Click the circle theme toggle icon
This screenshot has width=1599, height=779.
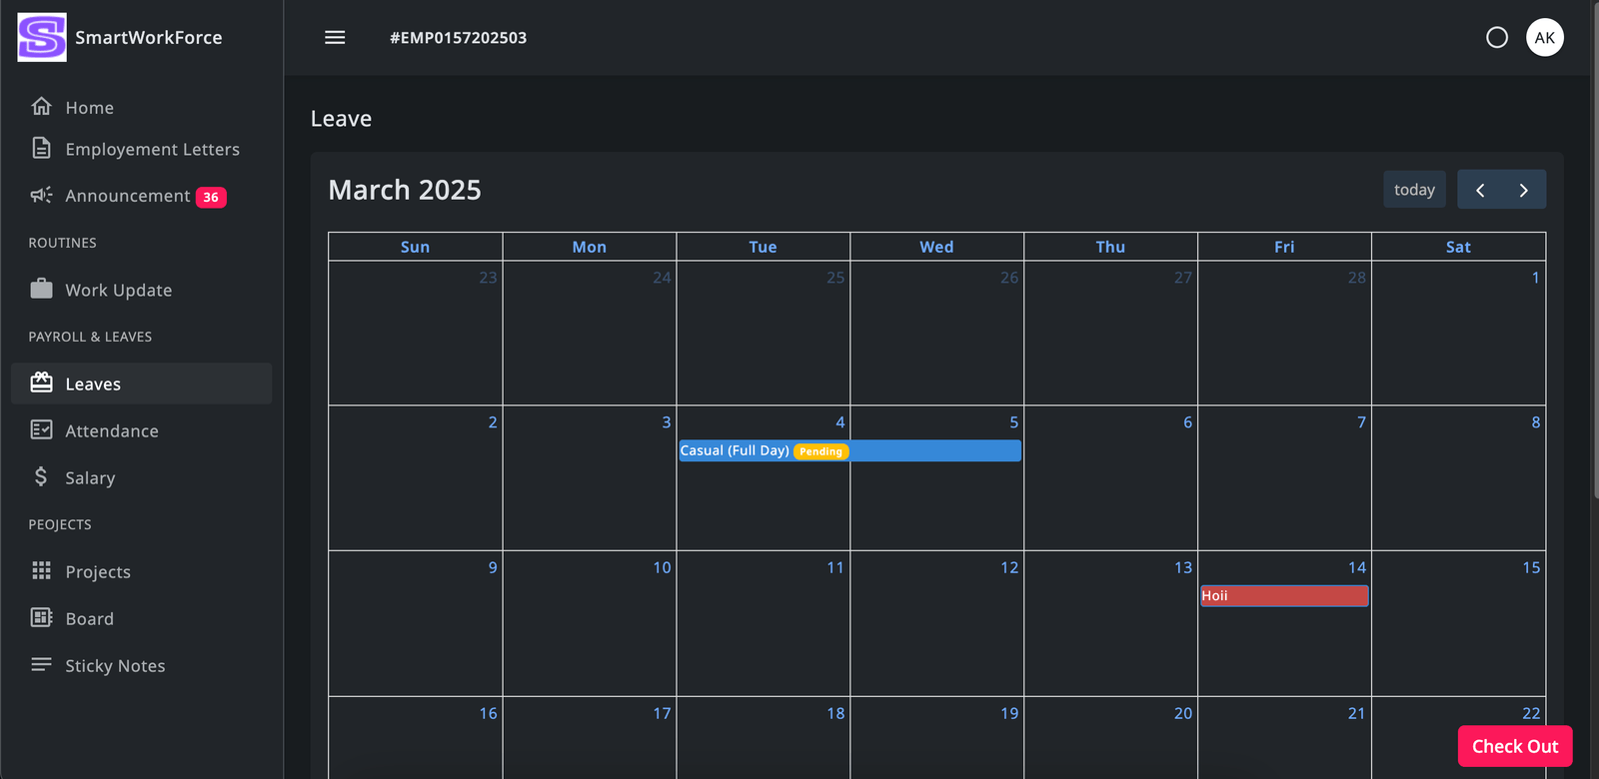(x=1496, y=38)
